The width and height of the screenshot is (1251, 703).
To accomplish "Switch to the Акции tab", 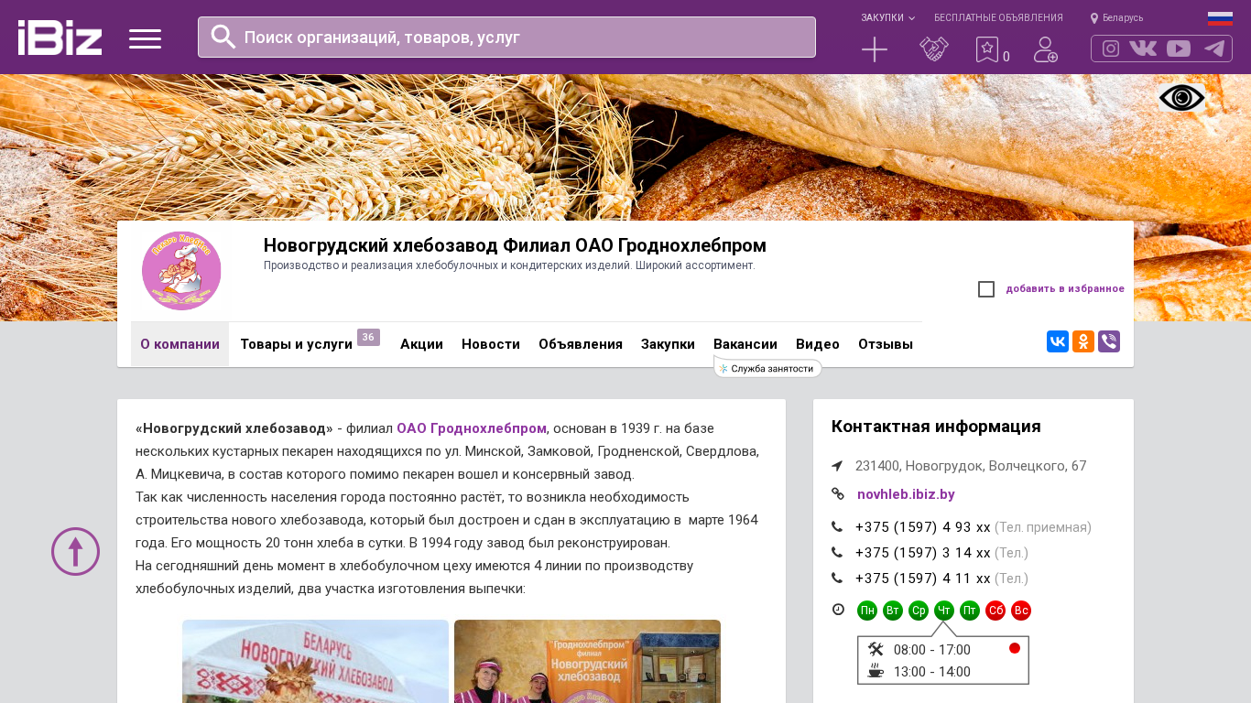I will click(421, 344).
